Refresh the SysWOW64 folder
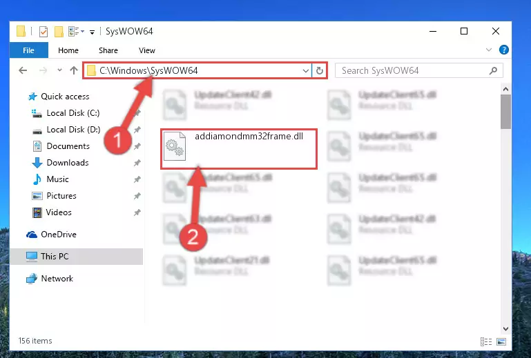 click(x=319, y=71)
